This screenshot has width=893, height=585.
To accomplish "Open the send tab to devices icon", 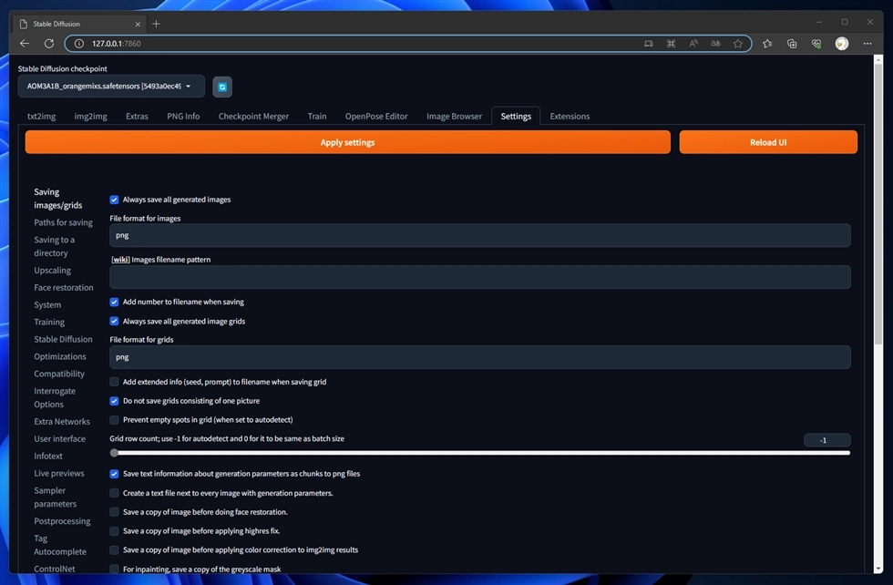I will [649, 44].
